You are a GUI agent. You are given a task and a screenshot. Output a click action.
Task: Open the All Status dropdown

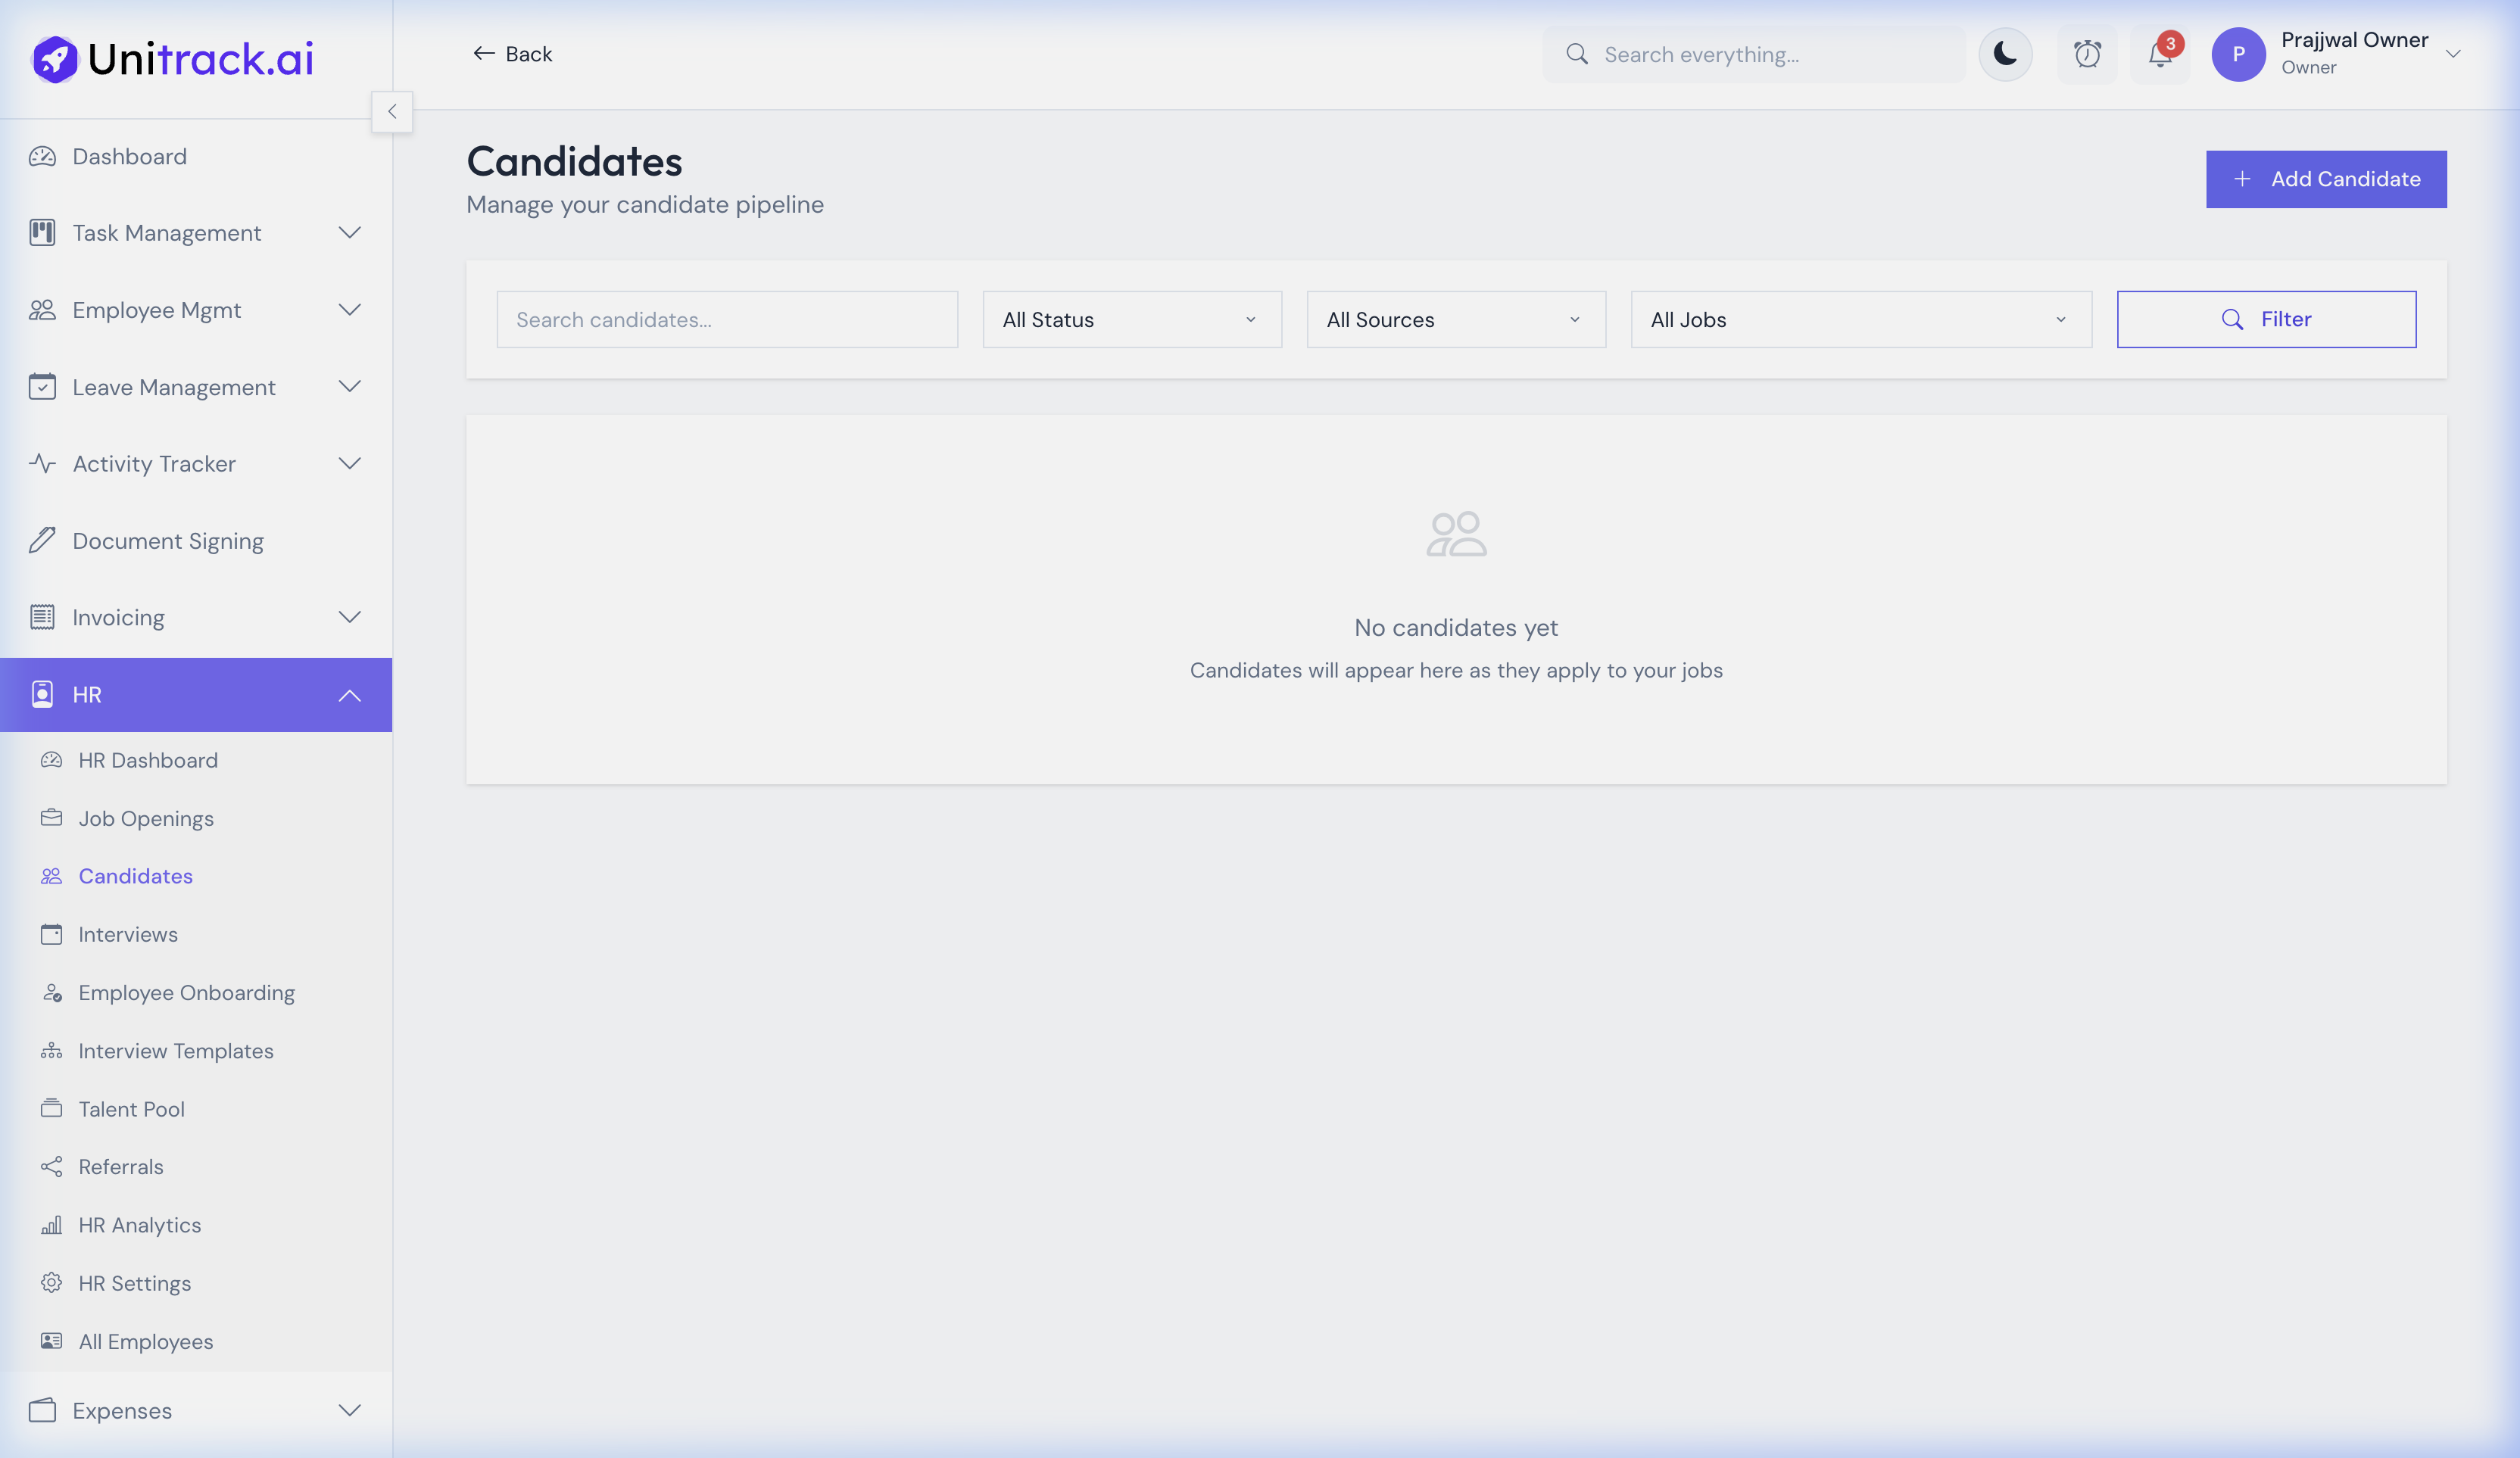click(1131, 320)
